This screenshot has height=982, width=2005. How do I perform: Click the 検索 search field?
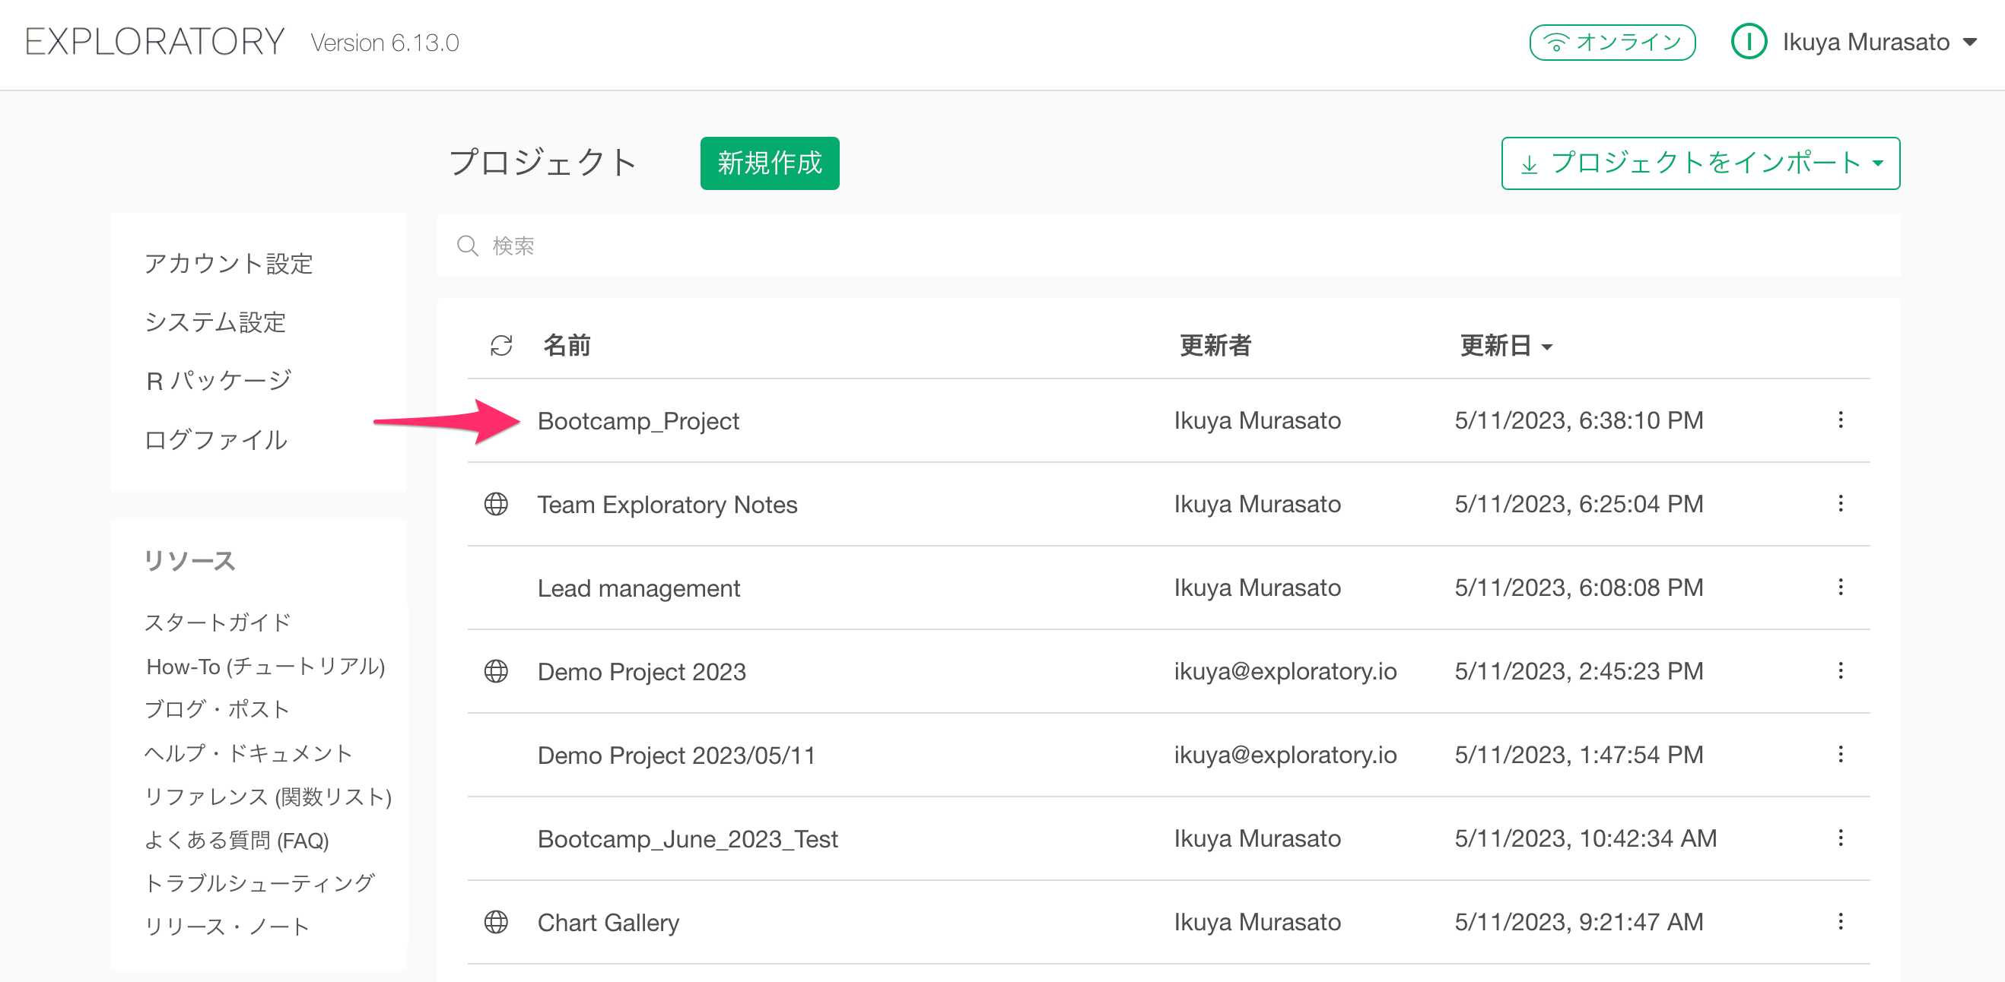click(1168, 246)
